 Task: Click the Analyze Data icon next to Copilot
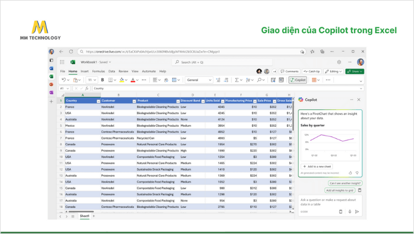click(282, 80)
